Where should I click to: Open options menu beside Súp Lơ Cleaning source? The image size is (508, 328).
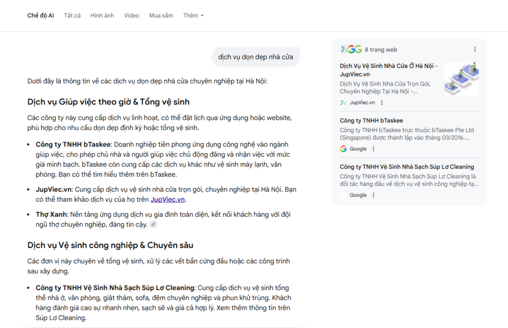point(374,195)
